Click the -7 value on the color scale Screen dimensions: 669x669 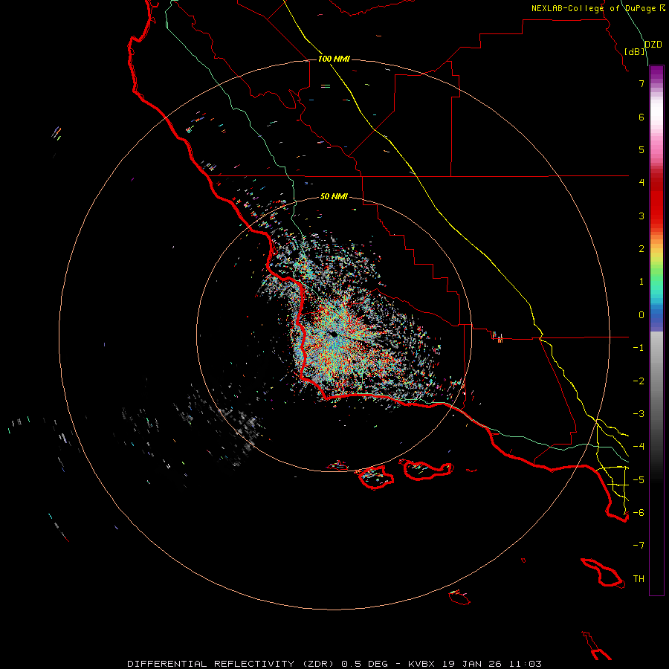(x=639, y=546)
